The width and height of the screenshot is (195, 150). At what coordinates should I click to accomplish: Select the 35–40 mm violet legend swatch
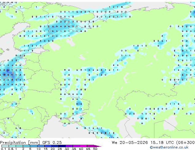pos(76,146)
